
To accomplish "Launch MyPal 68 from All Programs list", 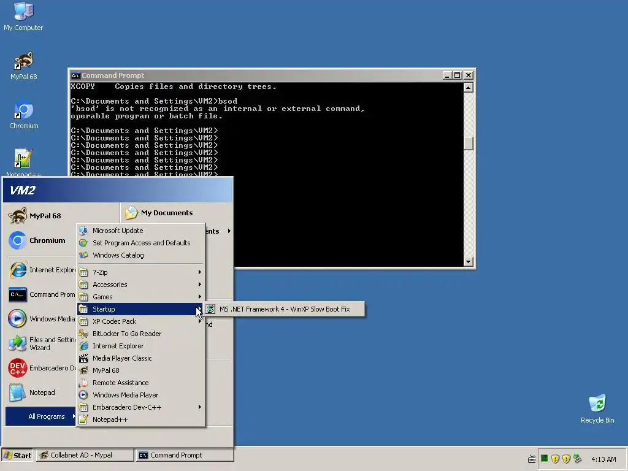I will (141, 370).
